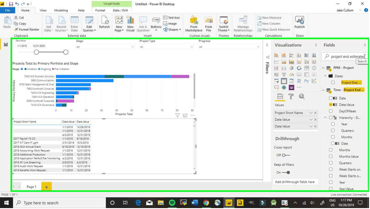Viewport: 370px width, 209px height.
Task: Choose the R script visual icon
Action: point(299,81)
